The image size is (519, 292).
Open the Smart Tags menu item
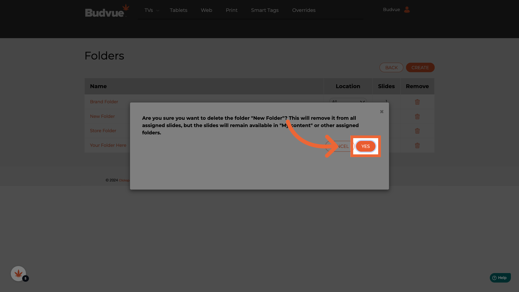point(265,10)
